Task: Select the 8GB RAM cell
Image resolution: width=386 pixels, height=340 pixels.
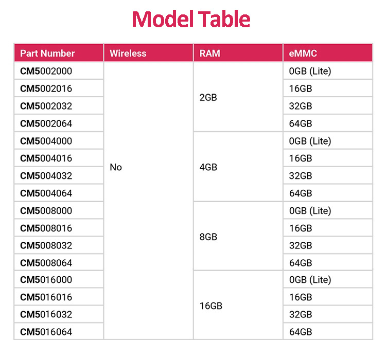Action: 208,237
